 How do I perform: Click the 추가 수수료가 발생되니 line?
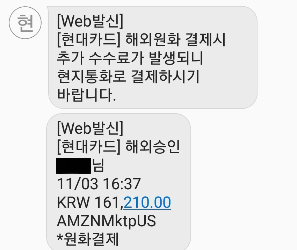[130, 58]
